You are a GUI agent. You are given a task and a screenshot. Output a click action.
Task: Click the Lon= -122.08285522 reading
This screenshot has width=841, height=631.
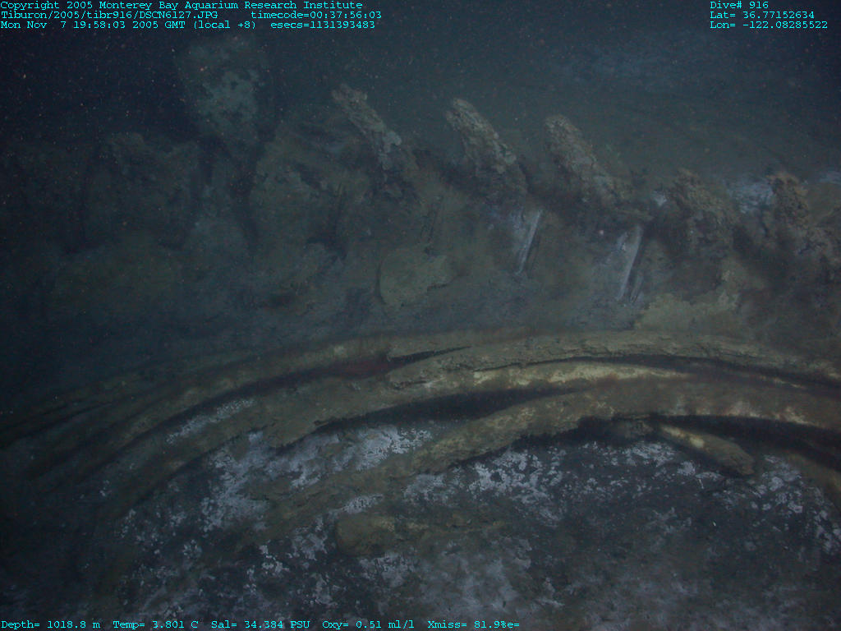tap(769, 25)
